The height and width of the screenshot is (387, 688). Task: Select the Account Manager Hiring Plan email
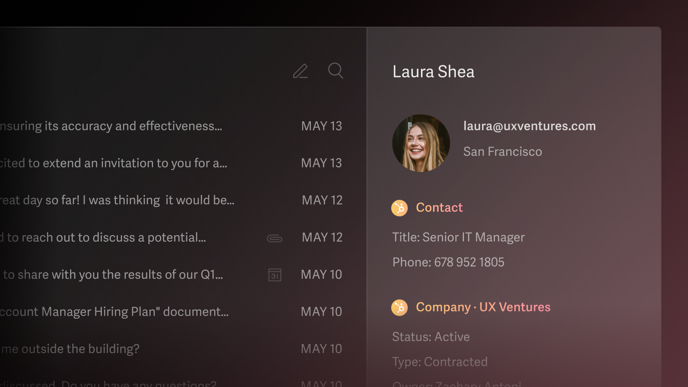pyautogui.click(x=114, y=312)
